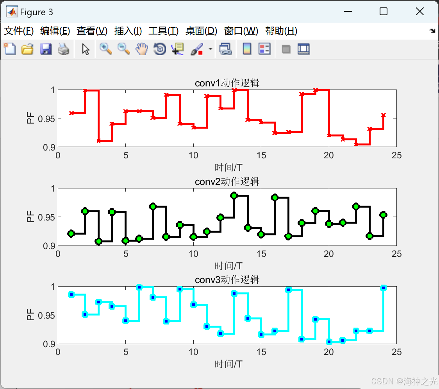The image size is (439, 389).
Task: Minimize the Figure 3 window
Action: point(348,11)
